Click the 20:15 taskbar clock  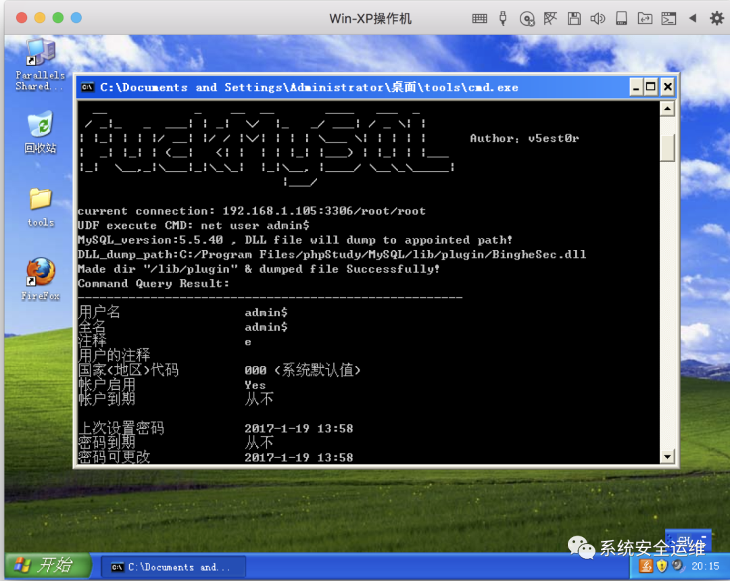point(705,566)
